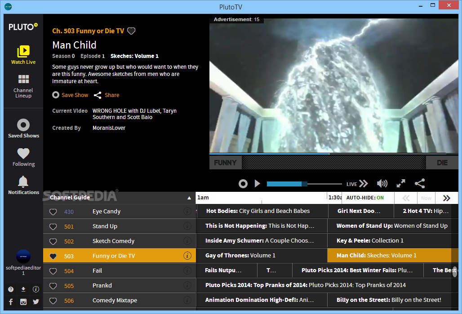Toggle favorite heart beside Ch. 503 title
462x314 pixels.
131,31
